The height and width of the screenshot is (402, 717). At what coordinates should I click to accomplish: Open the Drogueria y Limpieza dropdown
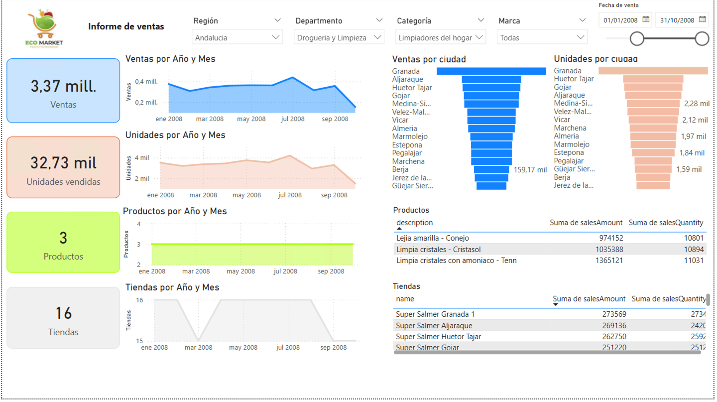click(x=339, y=37)
